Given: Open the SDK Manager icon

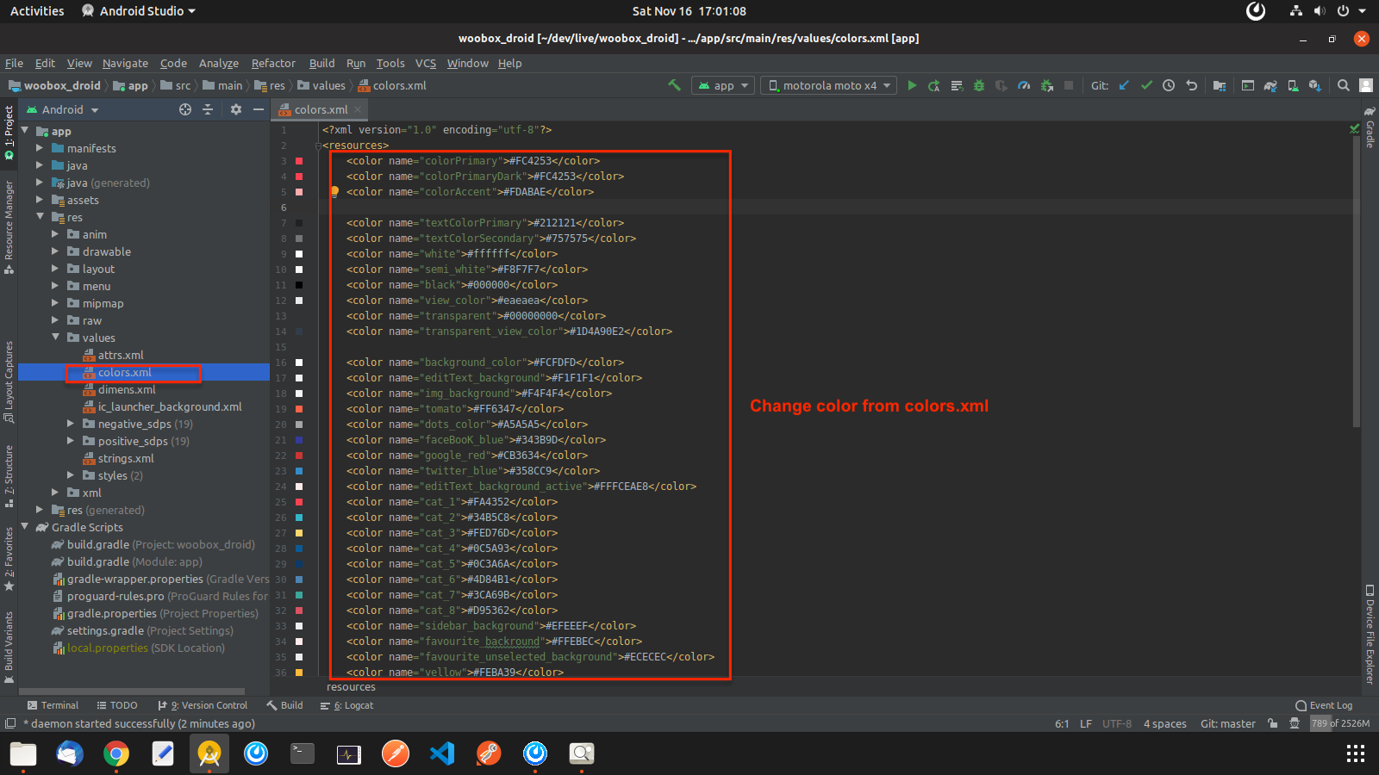Looking at the screenshot, I should tap(1315, 85).
